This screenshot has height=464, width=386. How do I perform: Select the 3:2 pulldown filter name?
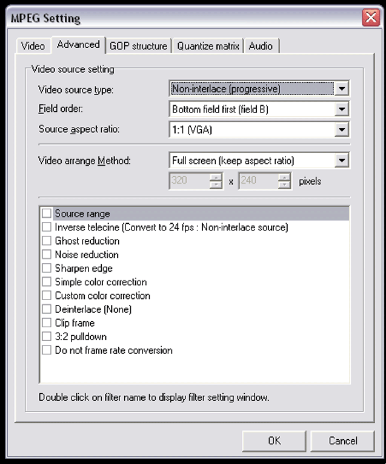click(x=81, y=337)
